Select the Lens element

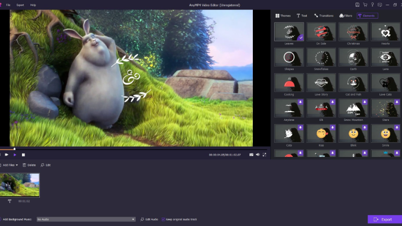[385, 57]
